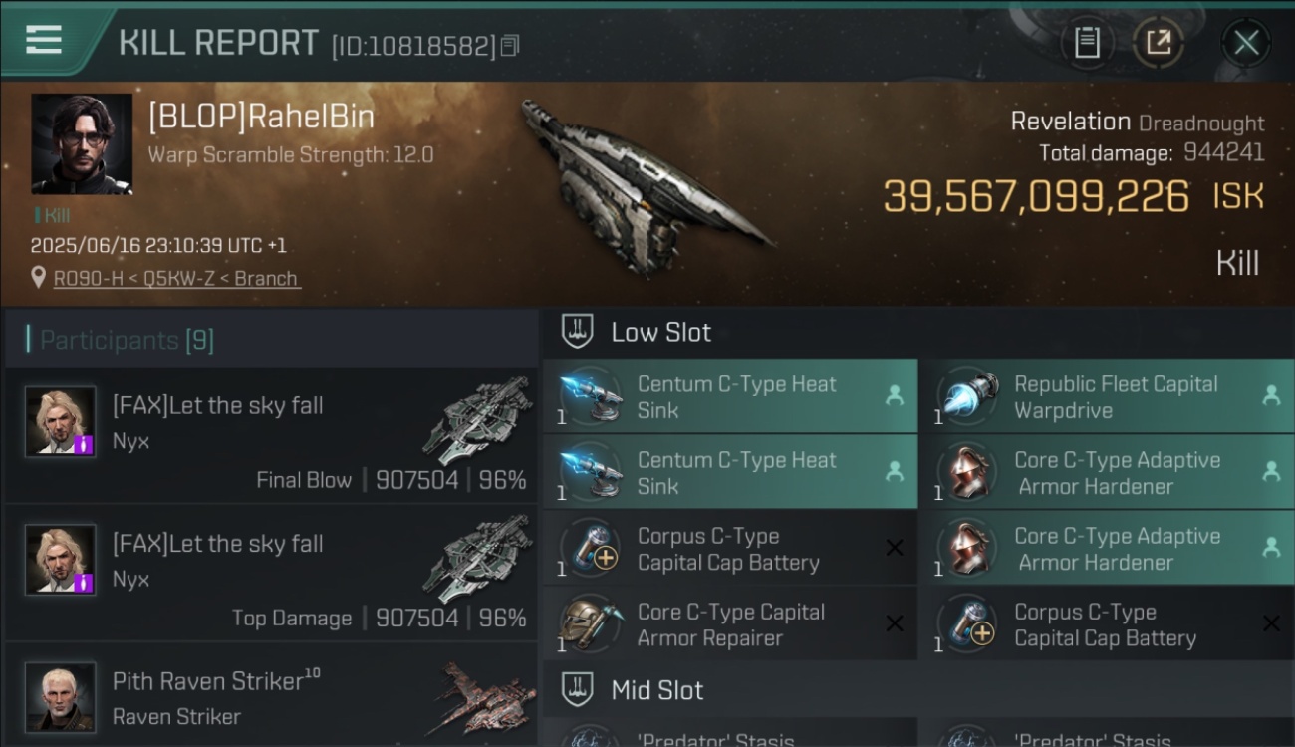Open the Core C-Type Capital Armor Repairer
Screen dimensions: 1295x747
click(730, 624)
